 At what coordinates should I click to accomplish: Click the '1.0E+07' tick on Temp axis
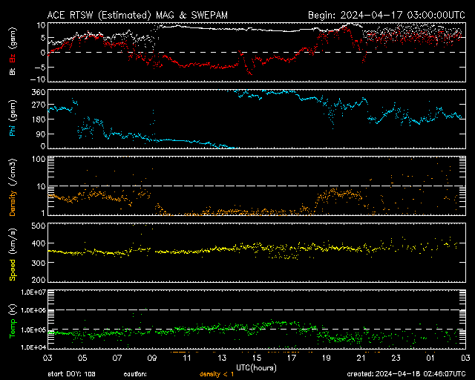point(33,292)
